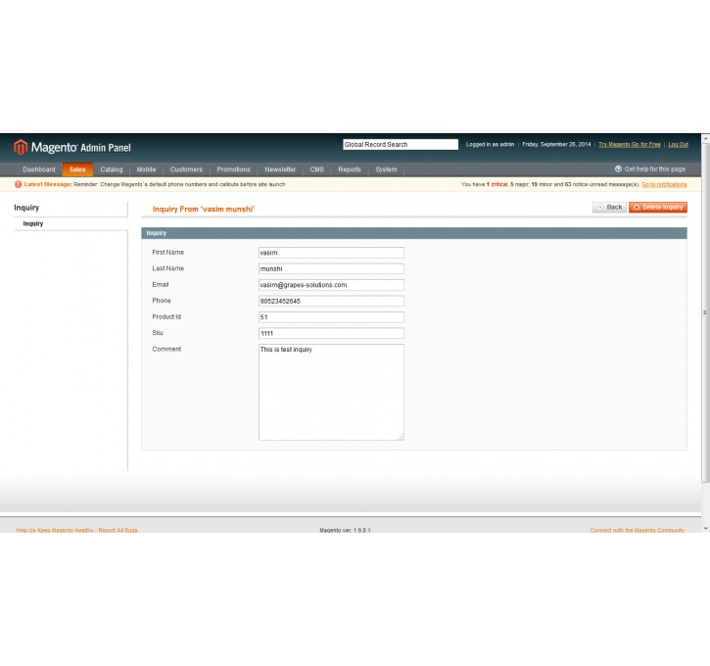The image size is (710, 666).
Task: Open the Promotions menu
Action: pos(233,169)
